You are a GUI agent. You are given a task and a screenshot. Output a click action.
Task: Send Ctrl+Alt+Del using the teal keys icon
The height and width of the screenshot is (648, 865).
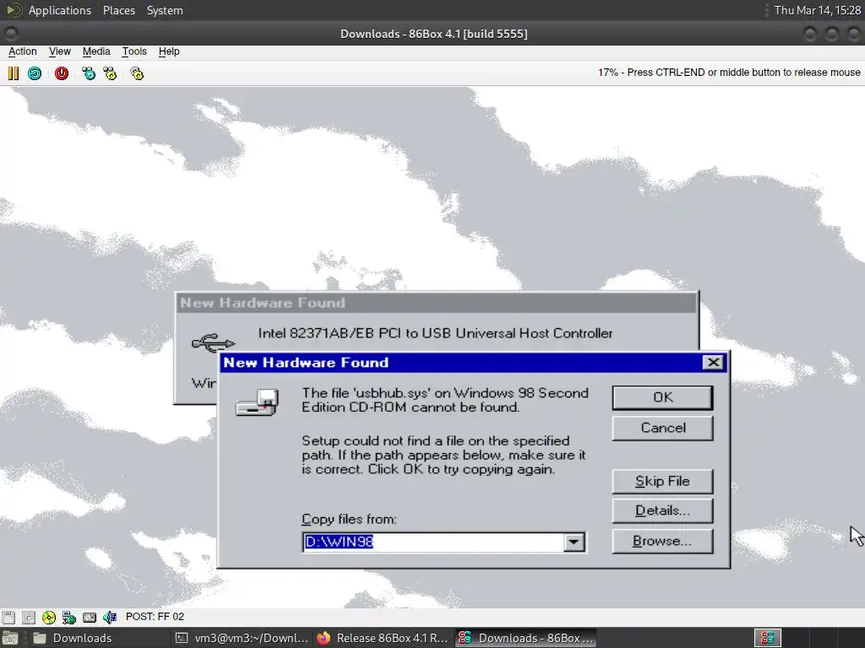(88, 73)
